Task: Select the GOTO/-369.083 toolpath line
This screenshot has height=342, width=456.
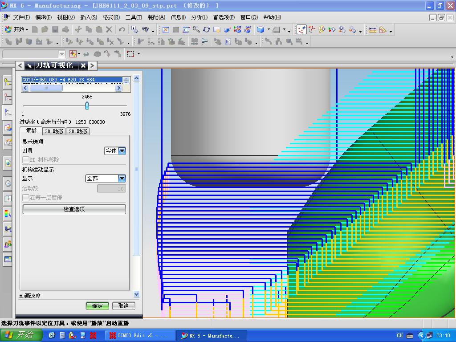Action: [x=72, y=80]
